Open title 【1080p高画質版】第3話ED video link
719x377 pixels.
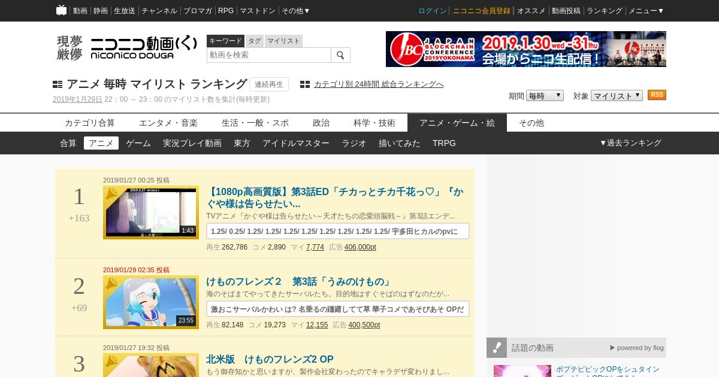point(335,198)
